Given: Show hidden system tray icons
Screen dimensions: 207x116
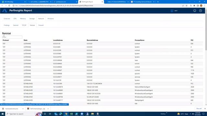Looking at the screenshot, I should pyautogui.click(x=191, y=114).
